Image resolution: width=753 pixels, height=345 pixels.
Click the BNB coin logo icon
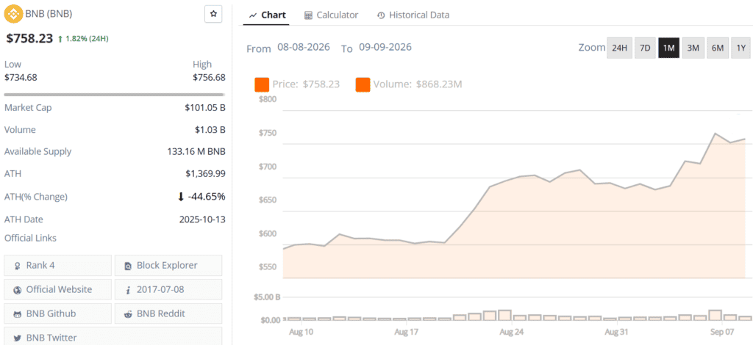[x=13, y=14]
